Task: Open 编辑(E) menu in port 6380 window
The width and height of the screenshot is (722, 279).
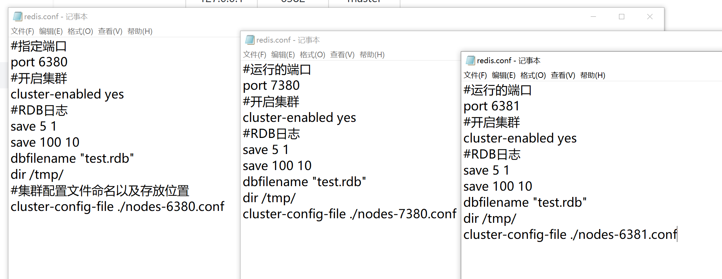Action: [x=51, y=31]
